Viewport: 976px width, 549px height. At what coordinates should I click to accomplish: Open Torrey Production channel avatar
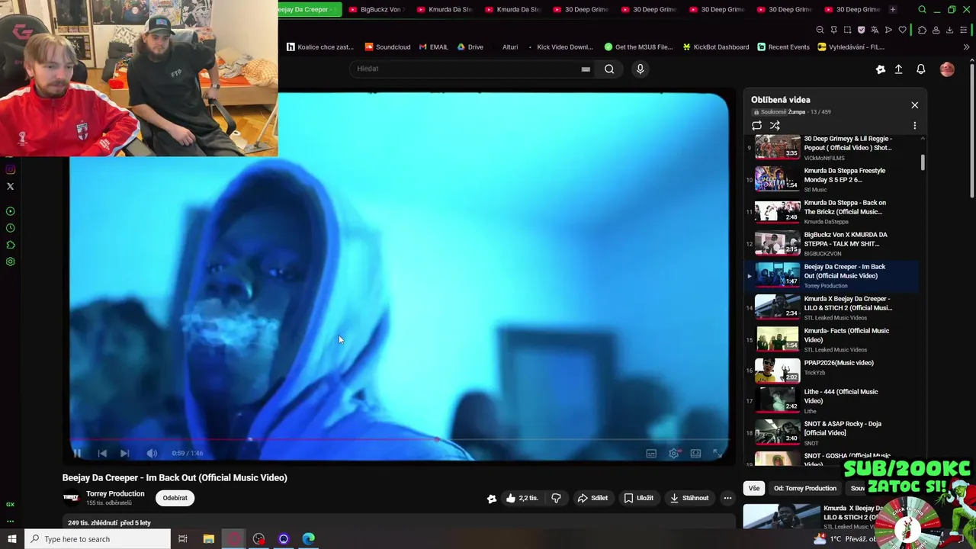[71, 498]
